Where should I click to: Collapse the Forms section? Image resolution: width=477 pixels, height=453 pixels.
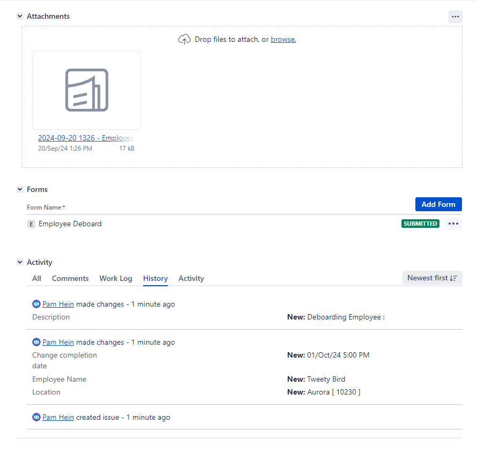(19, 189)
